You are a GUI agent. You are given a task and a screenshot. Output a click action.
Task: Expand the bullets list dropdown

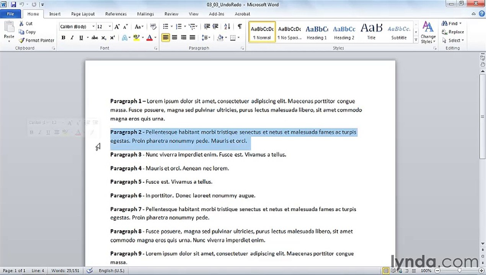171,26
